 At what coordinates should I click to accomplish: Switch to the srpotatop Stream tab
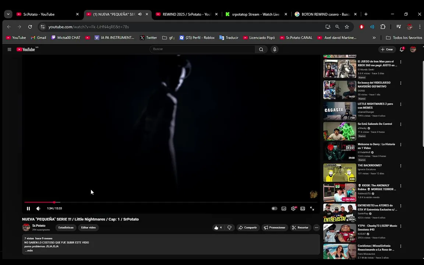click(255, 14)
